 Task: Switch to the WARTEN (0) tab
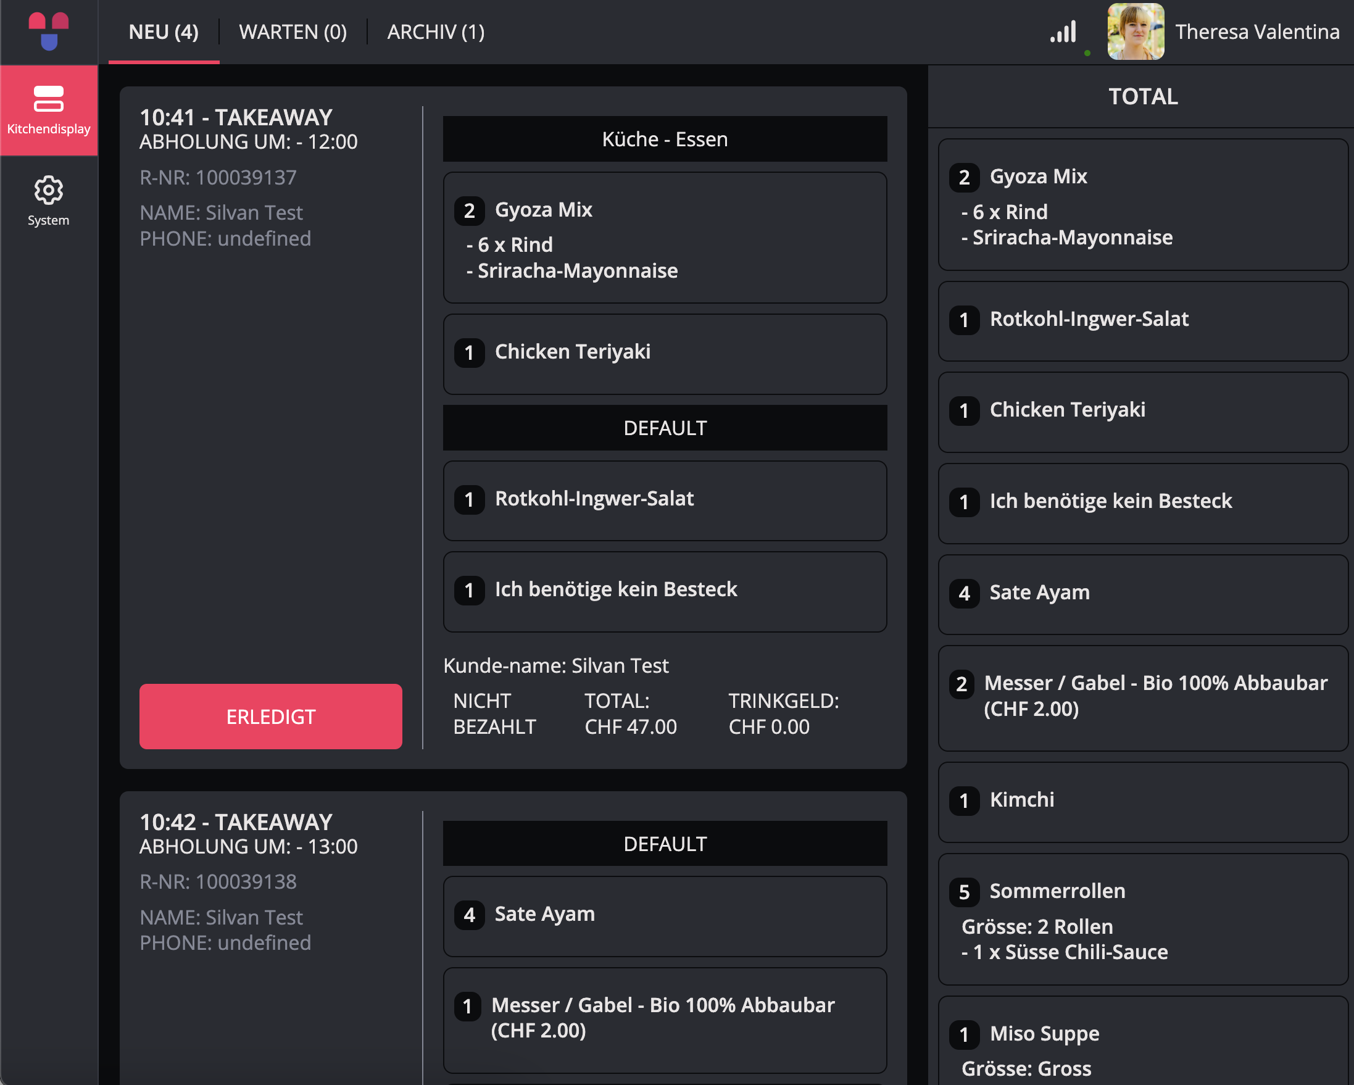point(293,31)
